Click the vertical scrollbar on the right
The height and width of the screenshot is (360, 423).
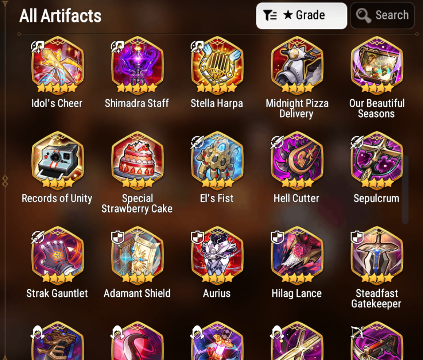[x=405, y=190]
